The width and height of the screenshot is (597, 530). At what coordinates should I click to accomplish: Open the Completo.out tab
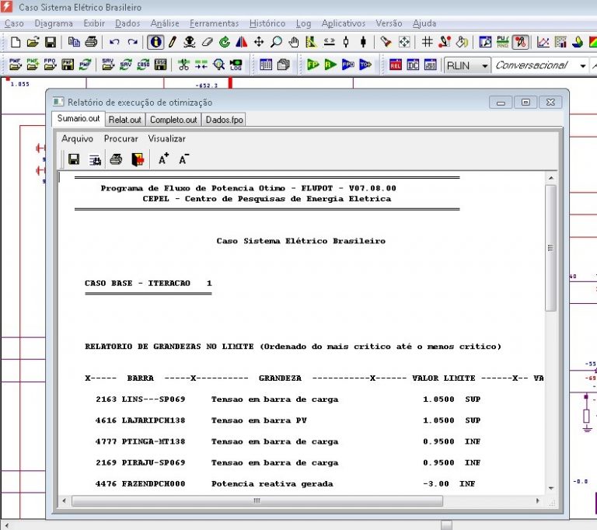[173, 120]
